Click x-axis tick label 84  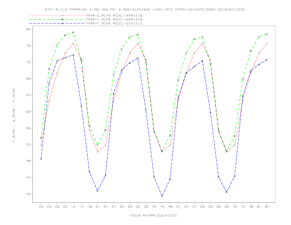coord(267,207)
